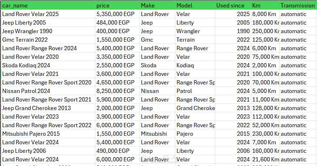Select the Transmission column header
The image size is (317, 166).
297,6
